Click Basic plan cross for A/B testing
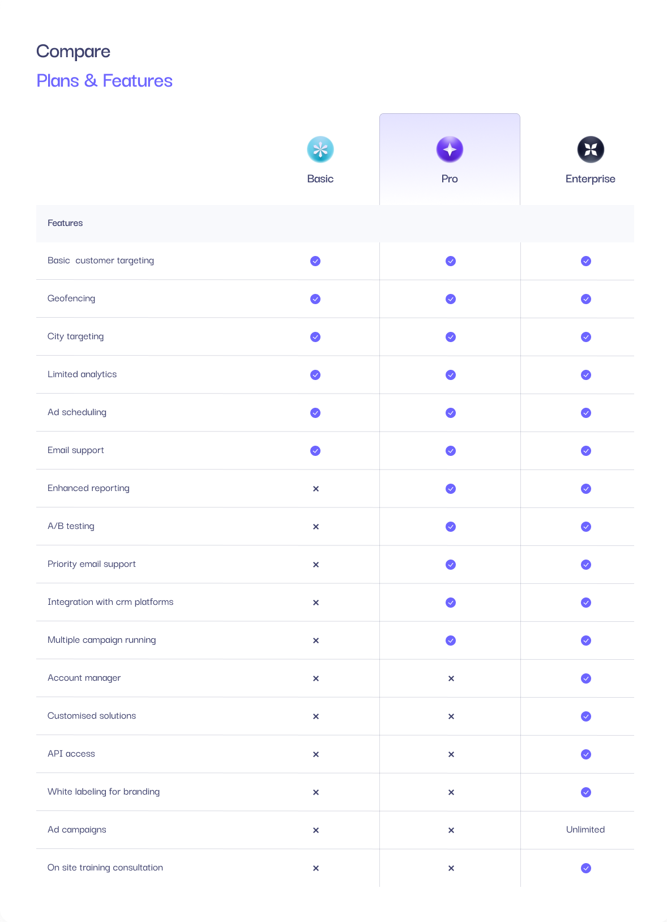667x922 pixels. (x=316, y=527)
